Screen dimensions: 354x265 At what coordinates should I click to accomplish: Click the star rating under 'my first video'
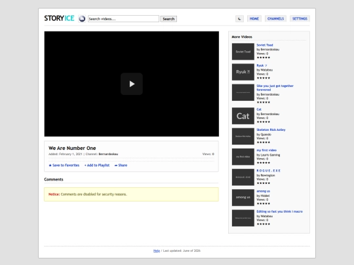(x=264, y=163)
